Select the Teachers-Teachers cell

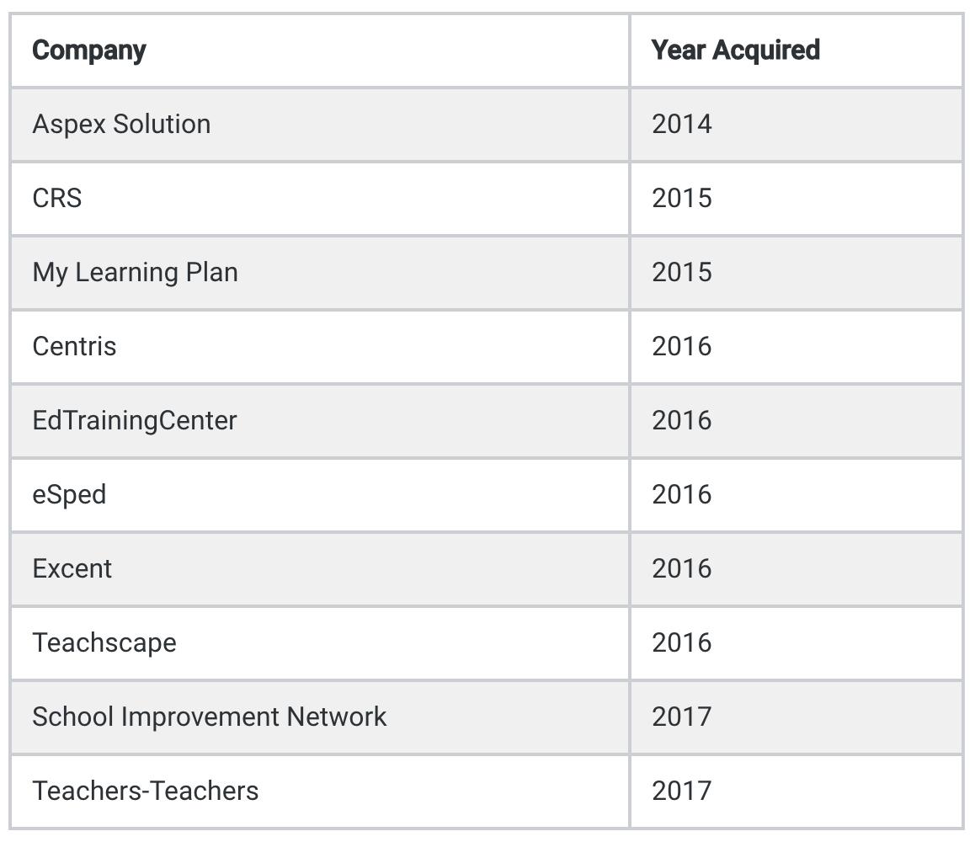point(320,791)
